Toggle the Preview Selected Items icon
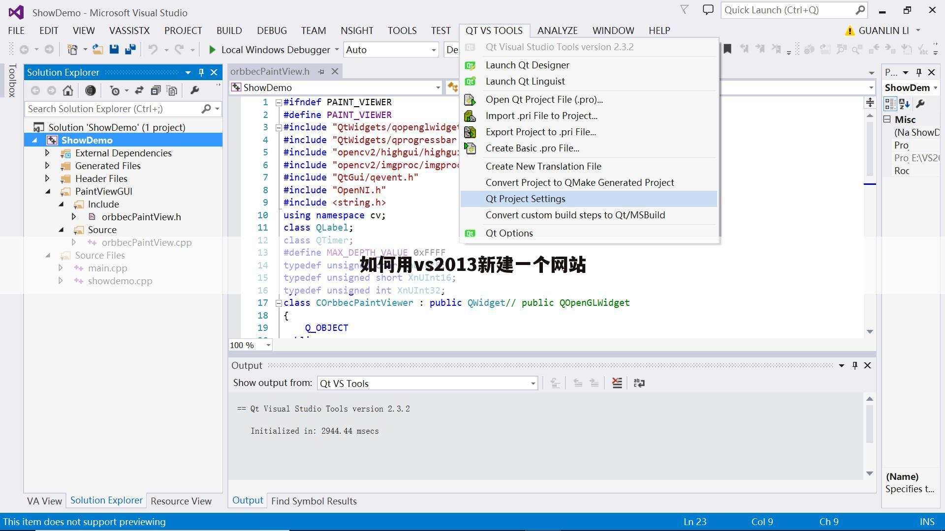945x531 pixels. pyautogui.click(x=172, y=90)
